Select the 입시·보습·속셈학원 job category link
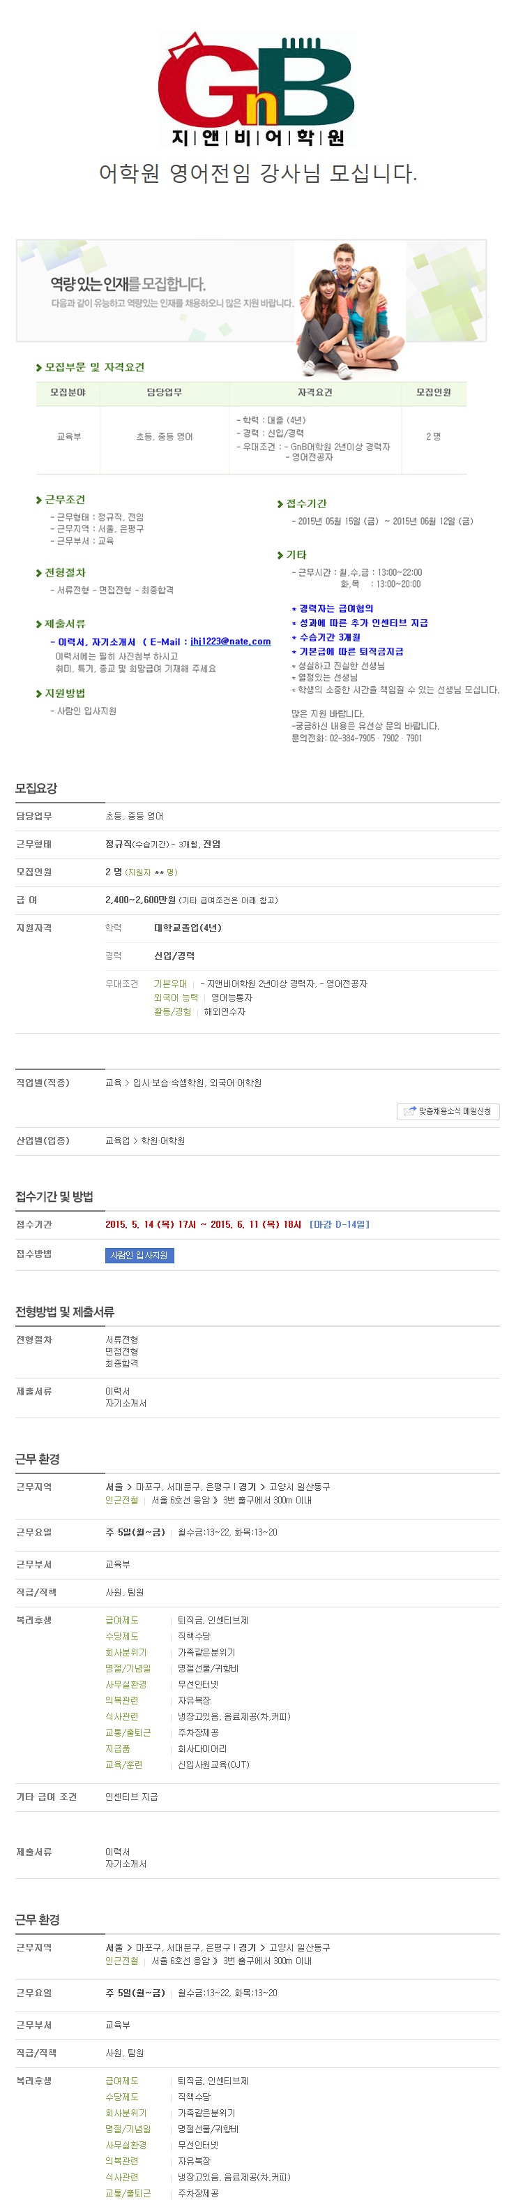The image size is (516, 2200). (169, 1083)
